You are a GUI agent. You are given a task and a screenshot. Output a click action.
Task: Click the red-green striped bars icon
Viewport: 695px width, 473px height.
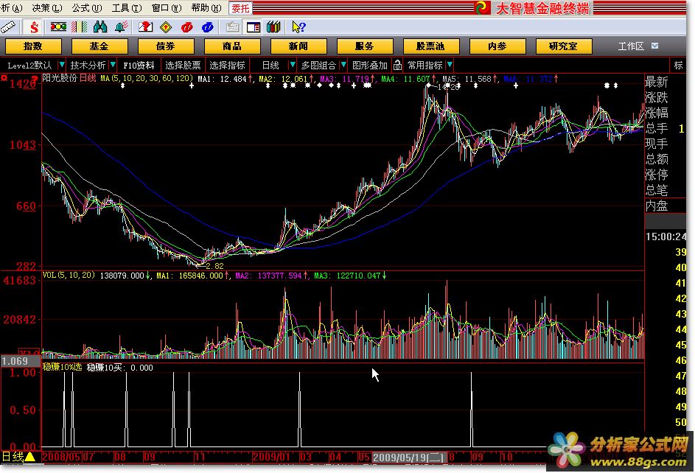pos(80,27)
